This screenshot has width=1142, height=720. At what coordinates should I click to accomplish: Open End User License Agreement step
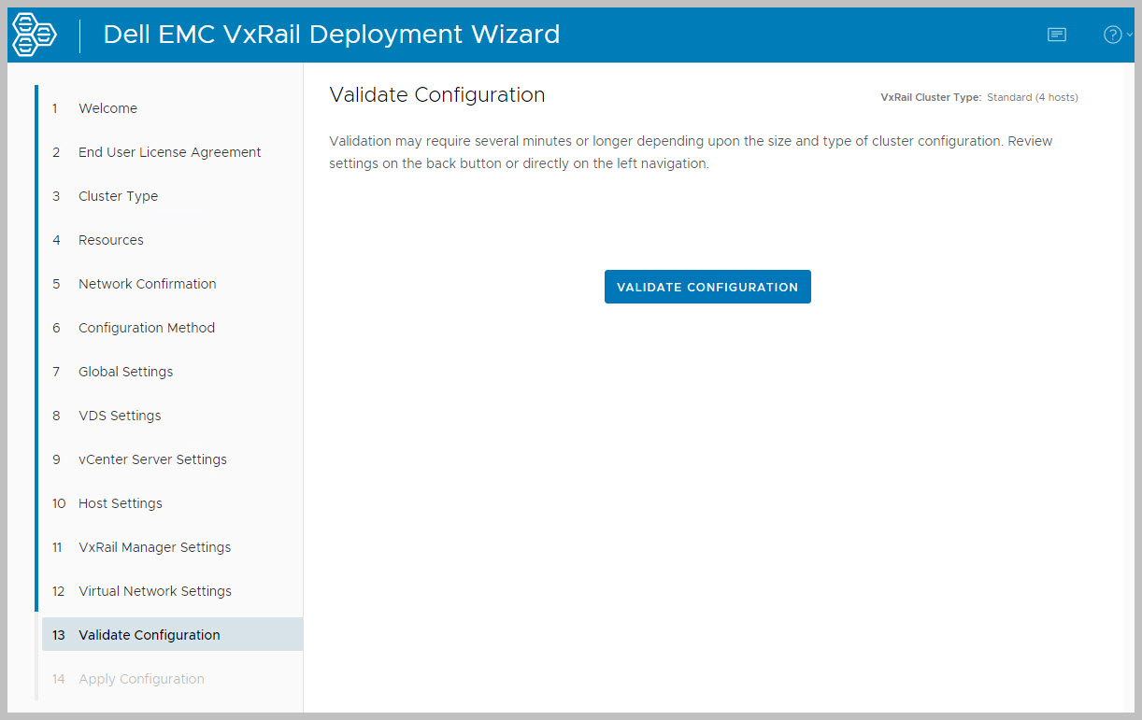(x=169, y=152)
